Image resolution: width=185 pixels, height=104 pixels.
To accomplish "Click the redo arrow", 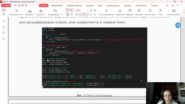I will (x=33, y=5).
